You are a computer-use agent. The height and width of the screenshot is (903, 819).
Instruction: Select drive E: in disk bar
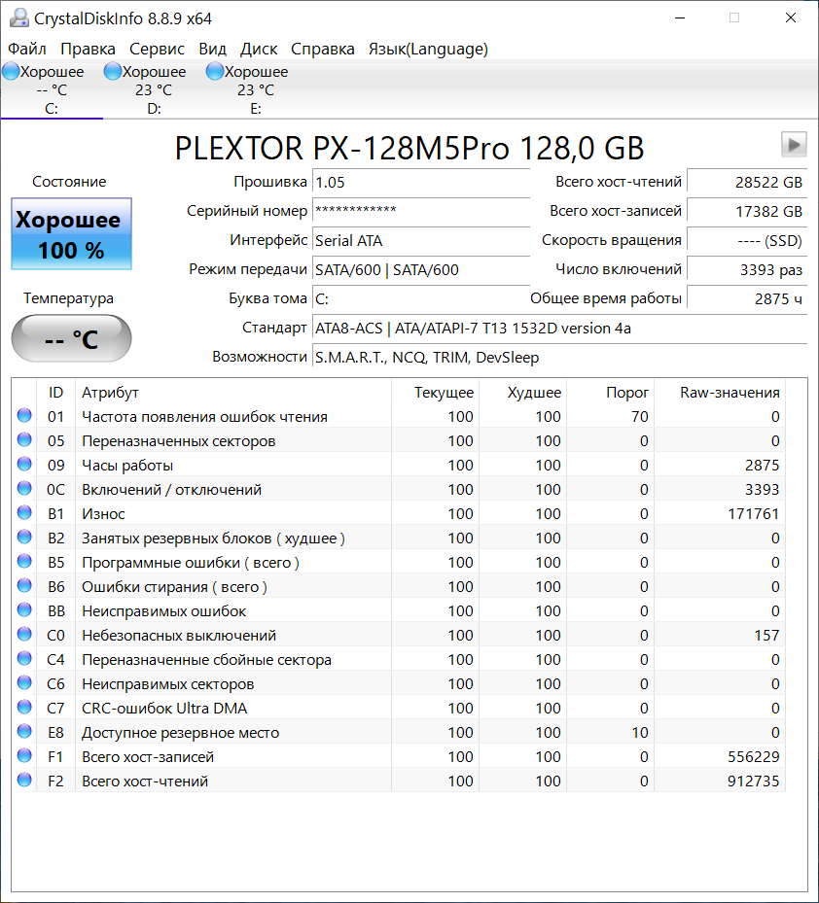256,89
